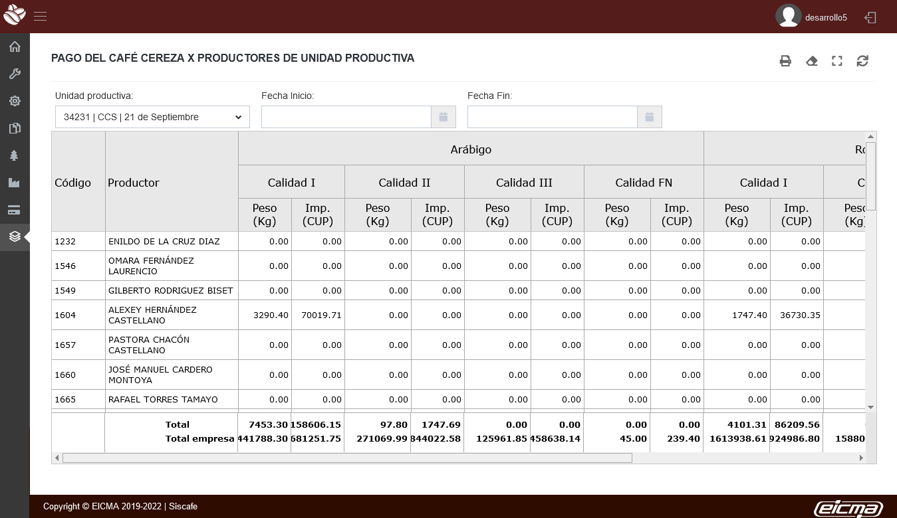Click the printer icon to print report
This screenshot has height=518, width=897.
tap(785, 61)
